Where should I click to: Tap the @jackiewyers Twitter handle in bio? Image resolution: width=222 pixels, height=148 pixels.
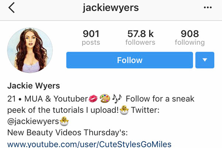pos(33,121)
